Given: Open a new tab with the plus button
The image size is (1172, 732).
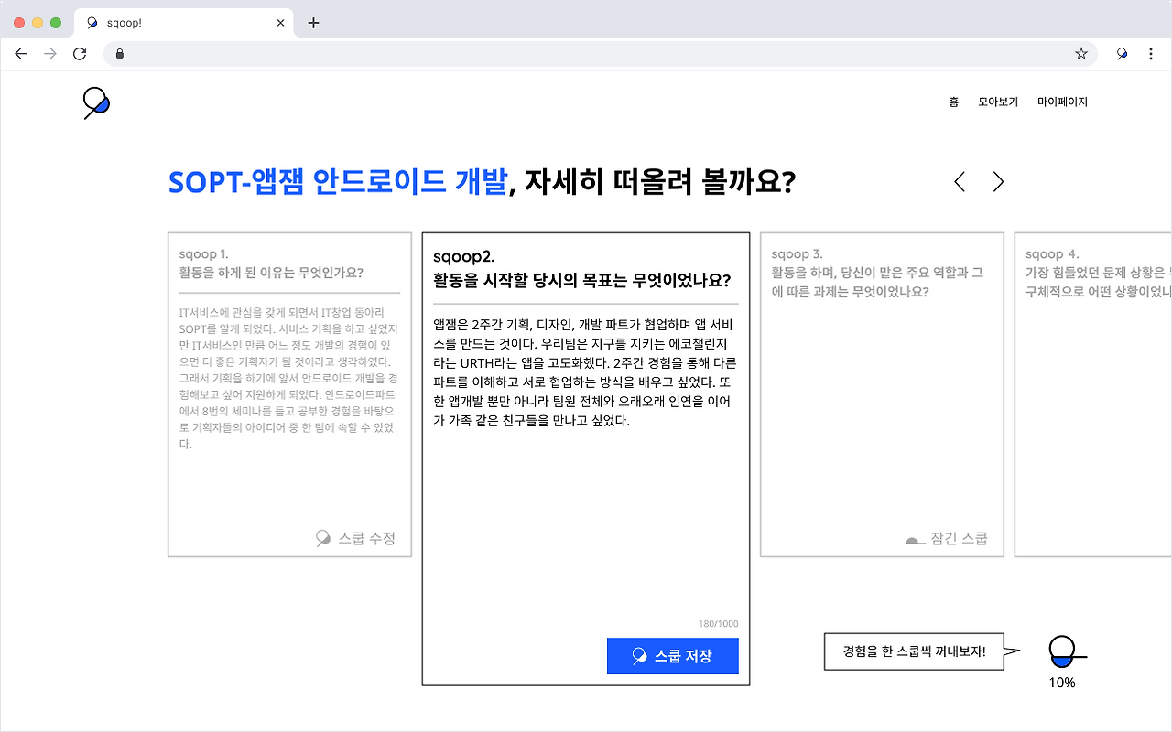Looking at the screenshot, I should pyautogui.click(x=313, y=23).
